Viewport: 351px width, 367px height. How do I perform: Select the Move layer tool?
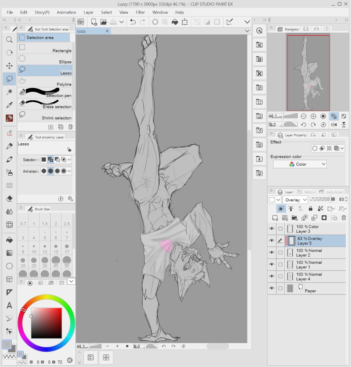tap(9, 66)
